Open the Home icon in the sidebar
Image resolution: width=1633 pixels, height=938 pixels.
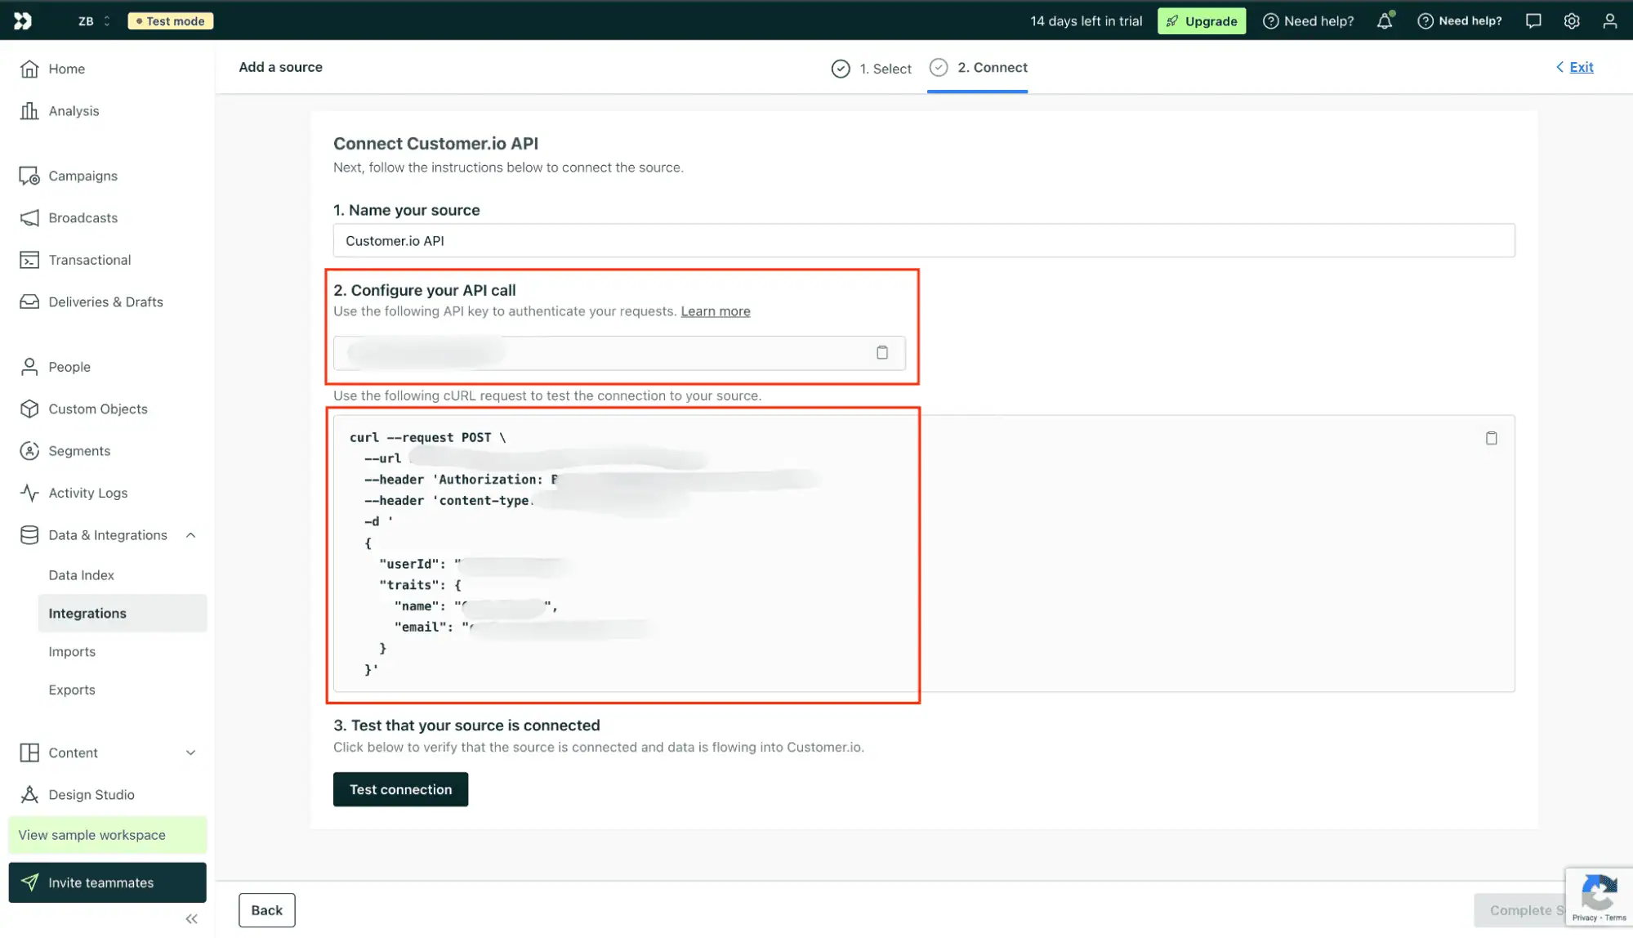[29, 69]
